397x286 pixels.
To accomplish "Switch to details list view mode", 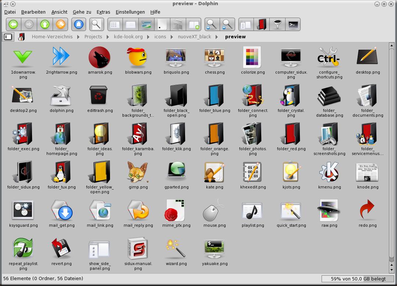I will tap(131, 24).
